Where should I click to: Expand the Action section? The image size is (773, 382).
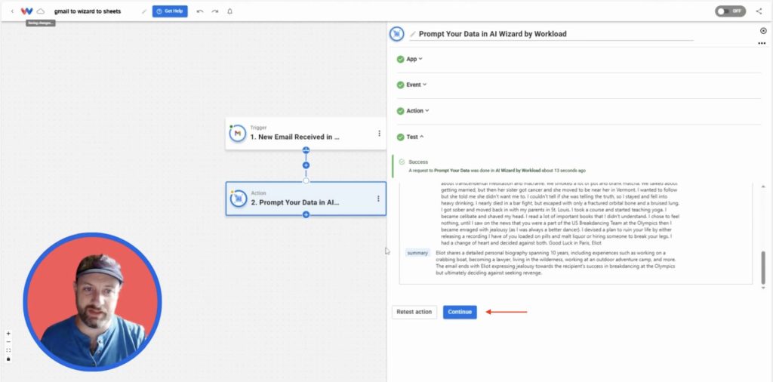[x=417, y=111]
